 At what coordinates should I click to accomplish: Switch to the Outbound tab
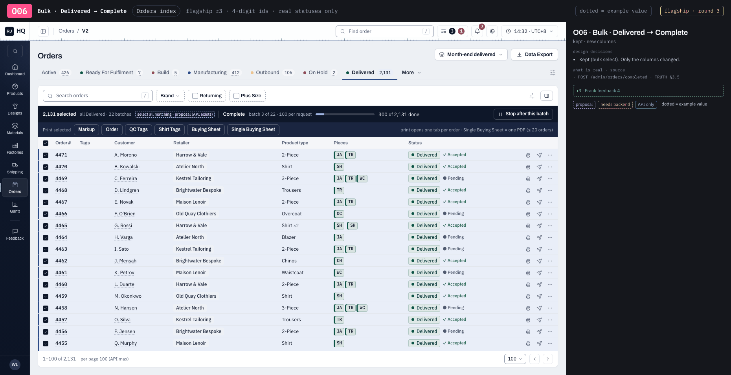(272, 73)
